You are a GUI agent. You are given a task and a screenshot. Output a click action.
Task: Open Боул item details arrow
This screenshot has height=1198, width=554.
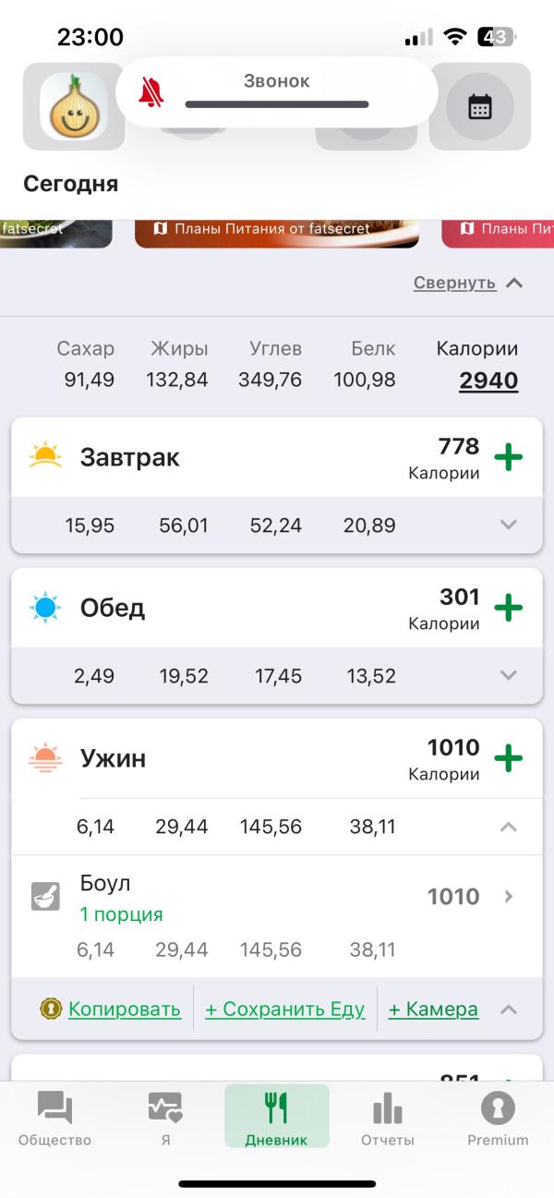pyautogui.click(x=509, y=896)
